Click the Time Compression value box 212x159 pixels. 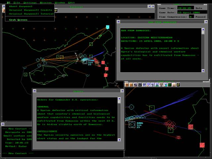[191, 17]
